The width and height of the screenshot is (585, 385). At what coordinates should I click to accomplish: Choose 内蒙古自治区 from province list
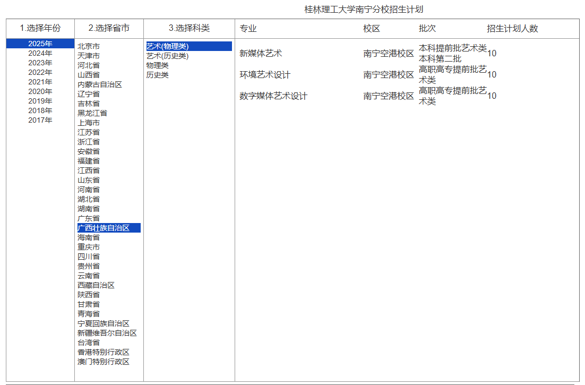pos(100,84)
